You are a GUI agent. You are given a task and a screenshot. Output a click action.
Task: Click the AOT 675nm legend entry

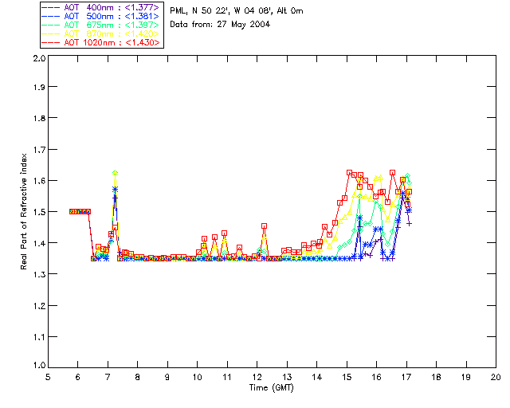(101, 25)
